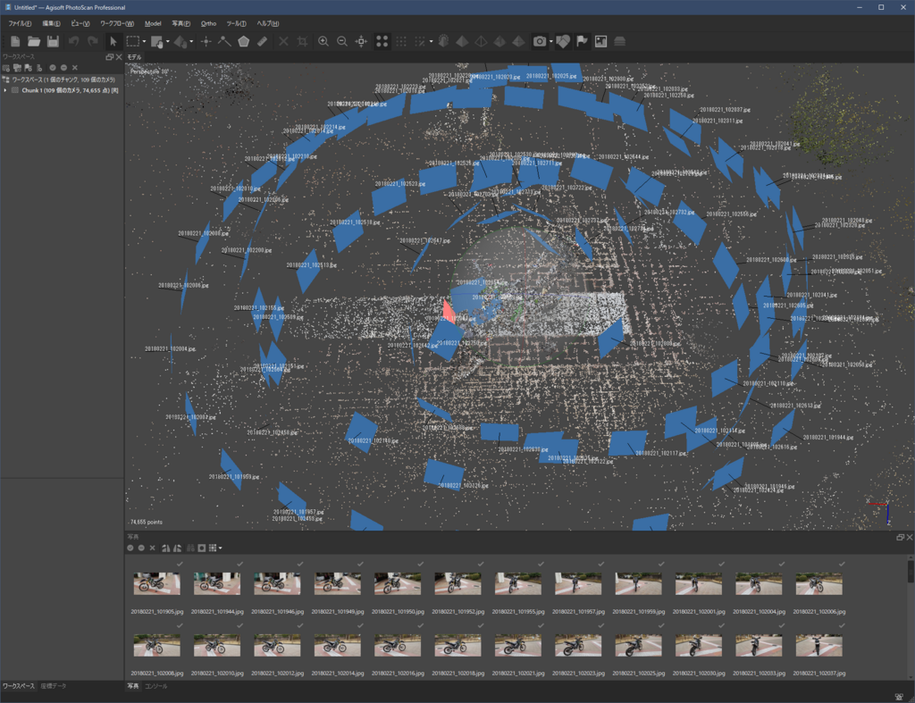
Task: Open the ビュー menu
Action: (x=80, y=23)
